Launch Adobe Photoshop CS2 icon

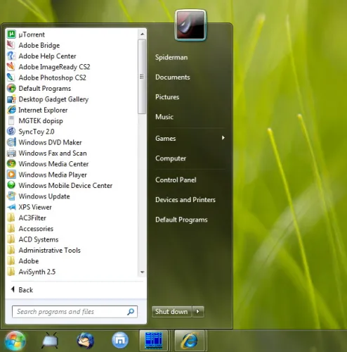11,77
